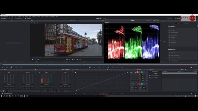Switch to the Deliver page icon
Screen dimensions: 198x111
tap(122, 93)
